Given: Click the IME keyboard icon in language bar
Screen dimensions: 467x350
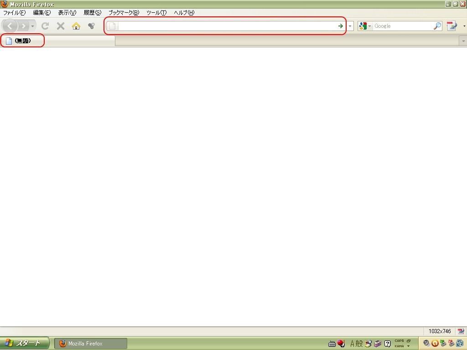Looking at the screenshot, I should click(332, 344).
